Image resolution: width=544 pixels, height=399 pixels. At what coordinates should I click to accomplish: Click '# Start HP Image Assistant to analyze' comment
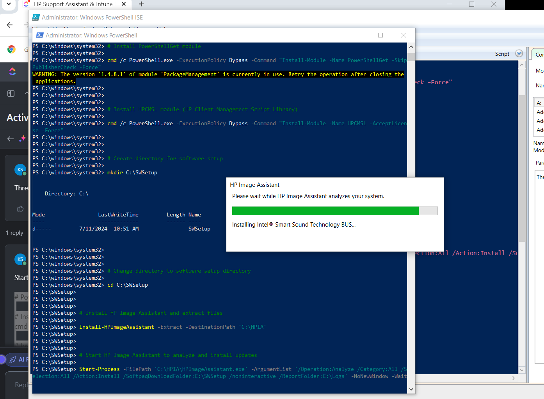coord(168,355)
